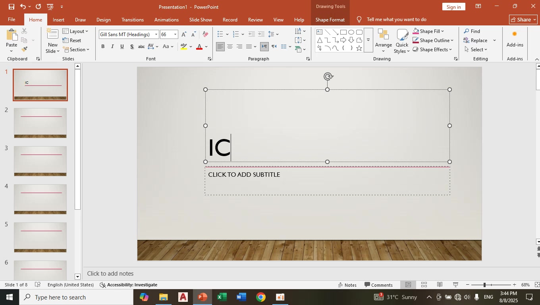The width and height of the screenshot is (540, 305).
Task: Switch to the Transitions tab
Action: click(132, 19)
